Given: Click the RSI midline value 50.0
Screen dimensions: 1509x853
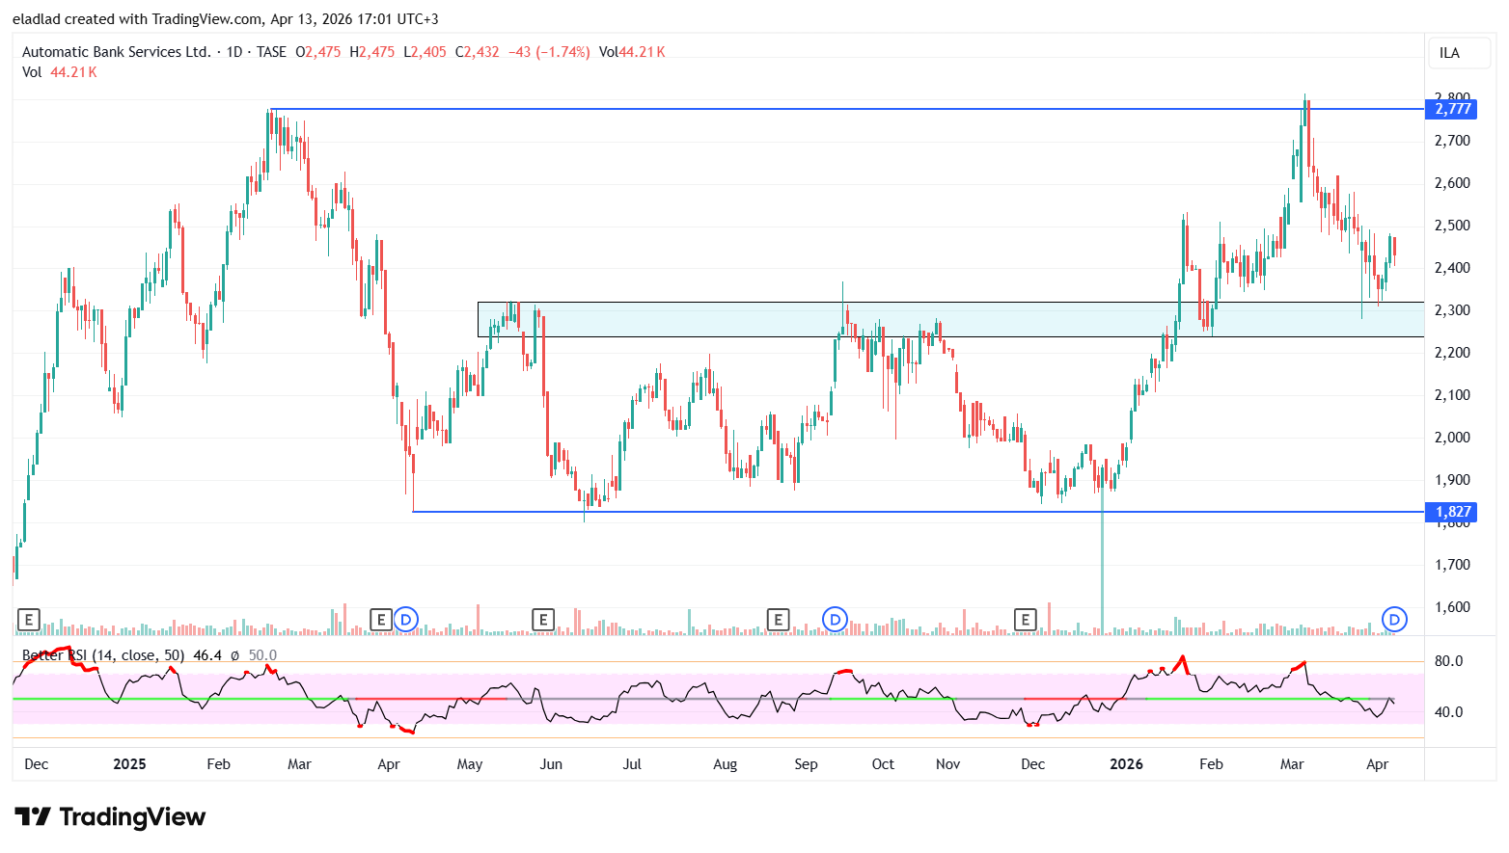Looking at the screenshot, I should coord(262,655).
